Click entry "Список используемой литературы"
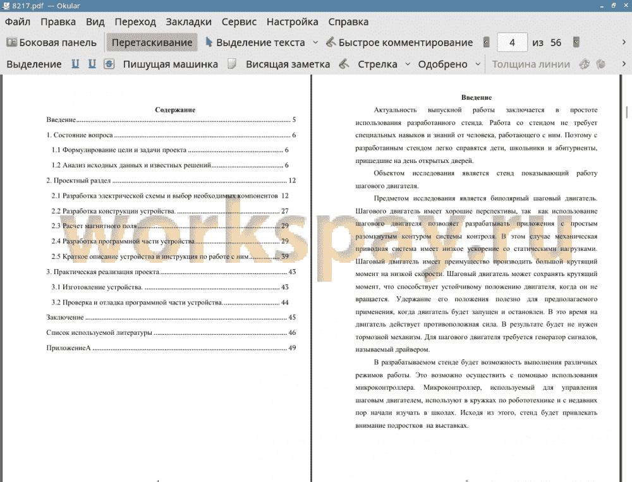 (171, 332)
